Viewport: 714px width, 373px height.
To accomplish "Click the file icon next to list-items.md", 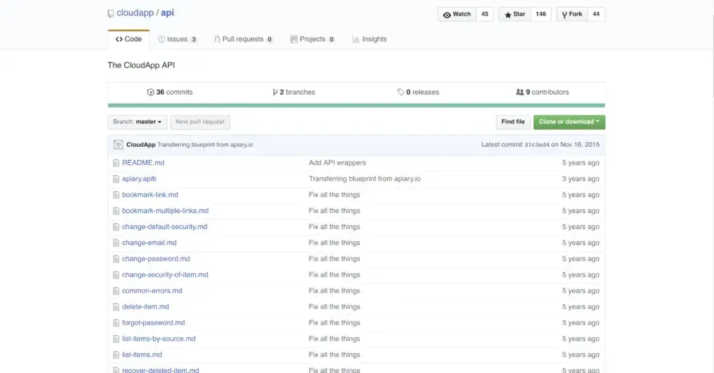I will coord(116,355).
